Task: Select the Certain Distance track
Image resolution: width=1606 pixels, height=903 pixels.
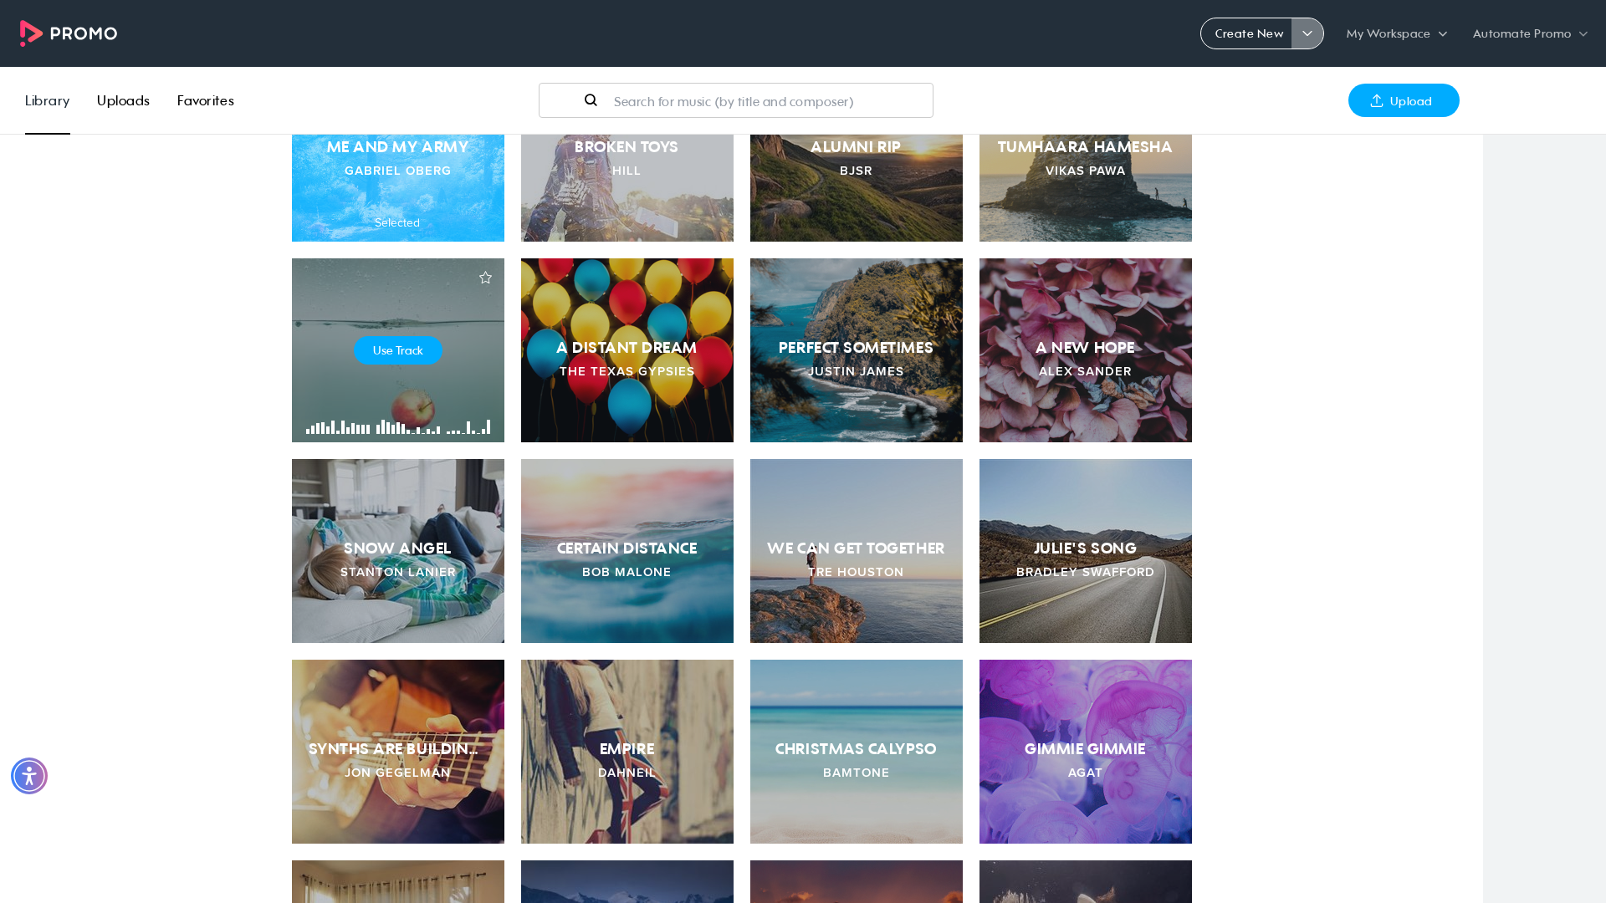Action: pyautogui.click(x=627, y=551)
